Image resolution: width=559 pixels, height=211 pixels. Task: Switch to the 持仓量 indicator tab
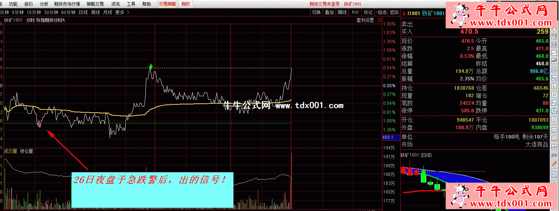27,151
